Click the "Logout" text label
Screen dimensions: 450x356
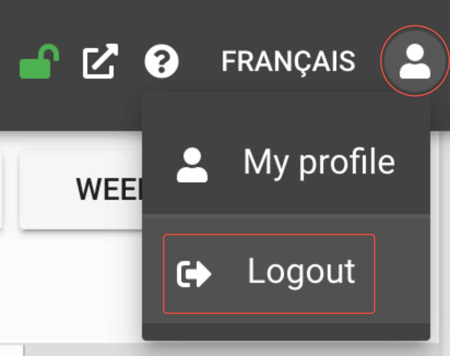tap(301, 272)
